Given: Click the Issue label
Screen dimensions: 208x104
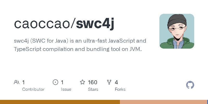Looking at the screenshot, I should click(x=66, y=89).
